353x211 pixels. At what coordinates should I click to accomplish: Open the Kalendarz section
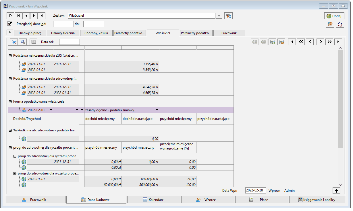click(154, 200)
